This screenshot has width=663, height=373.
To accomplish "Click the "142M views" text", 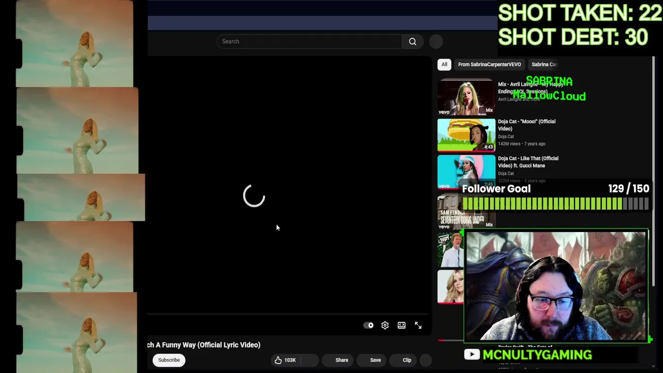I will (509, 144).
